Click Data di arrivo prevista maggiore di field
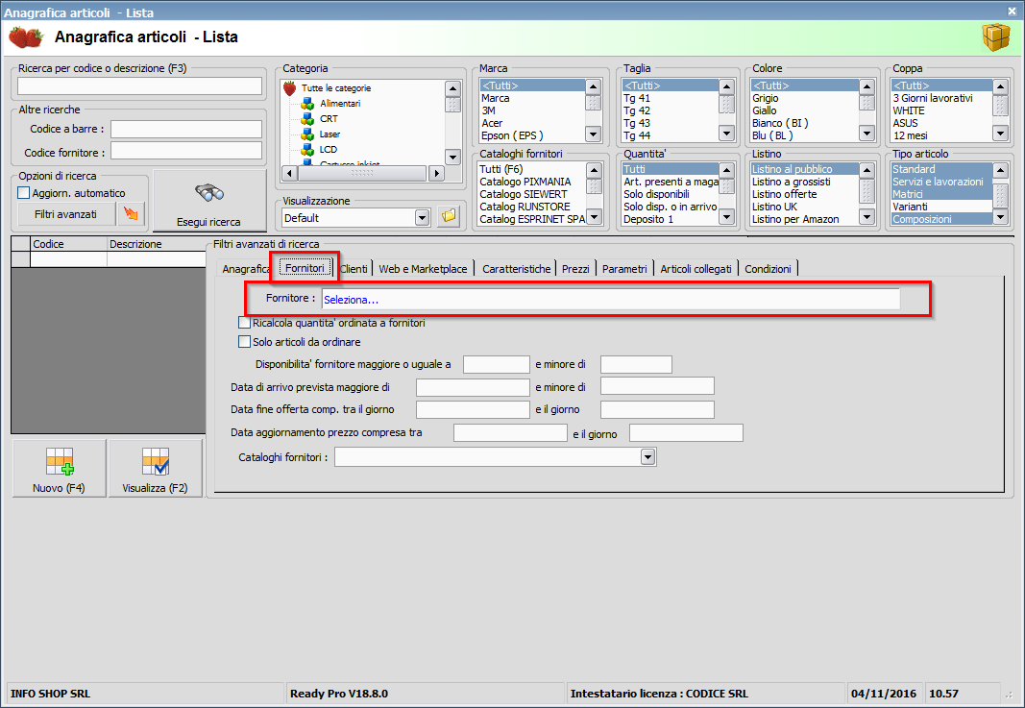The width and height of the screenshot is (1025, 708). point(473,387)
